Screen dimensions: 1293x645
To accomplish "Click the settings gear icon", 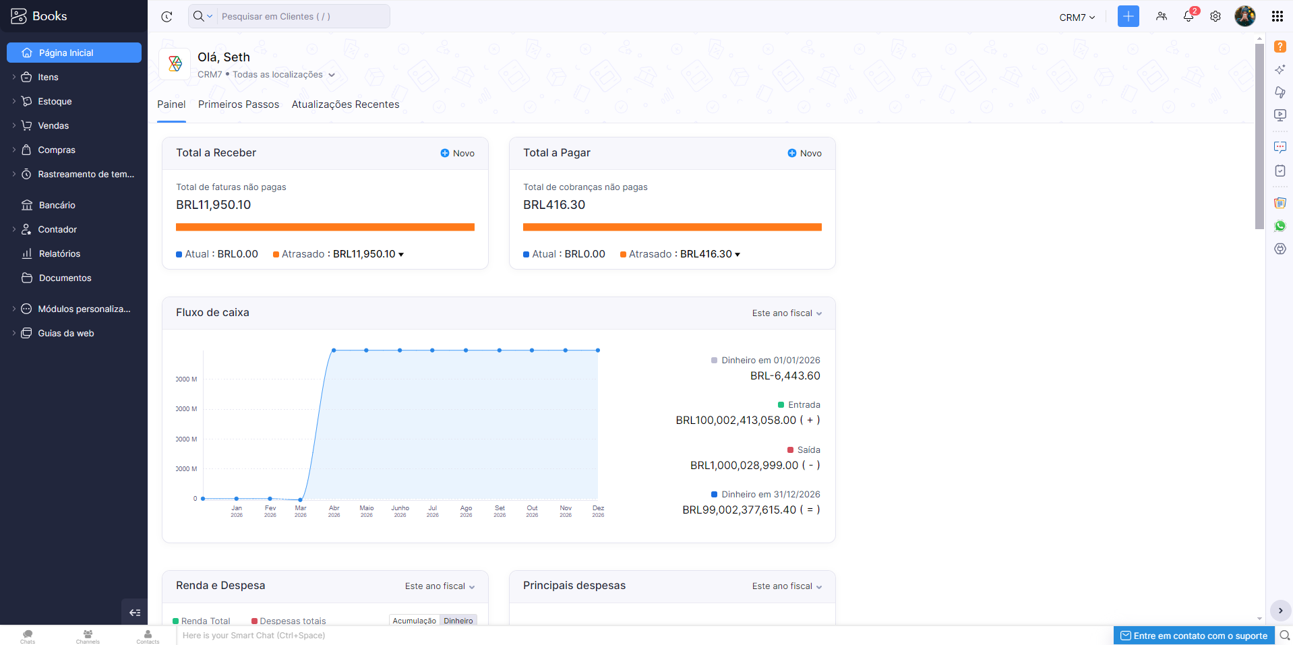I will (x=1215, y=16).
